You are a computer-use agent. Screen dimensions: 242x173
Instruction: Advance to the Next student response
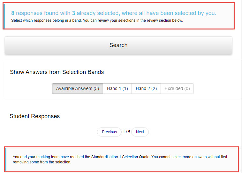[140, 132]
